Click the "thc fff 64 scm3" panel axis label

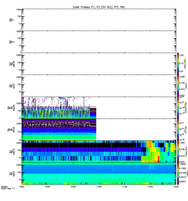[x=11, y=130]
